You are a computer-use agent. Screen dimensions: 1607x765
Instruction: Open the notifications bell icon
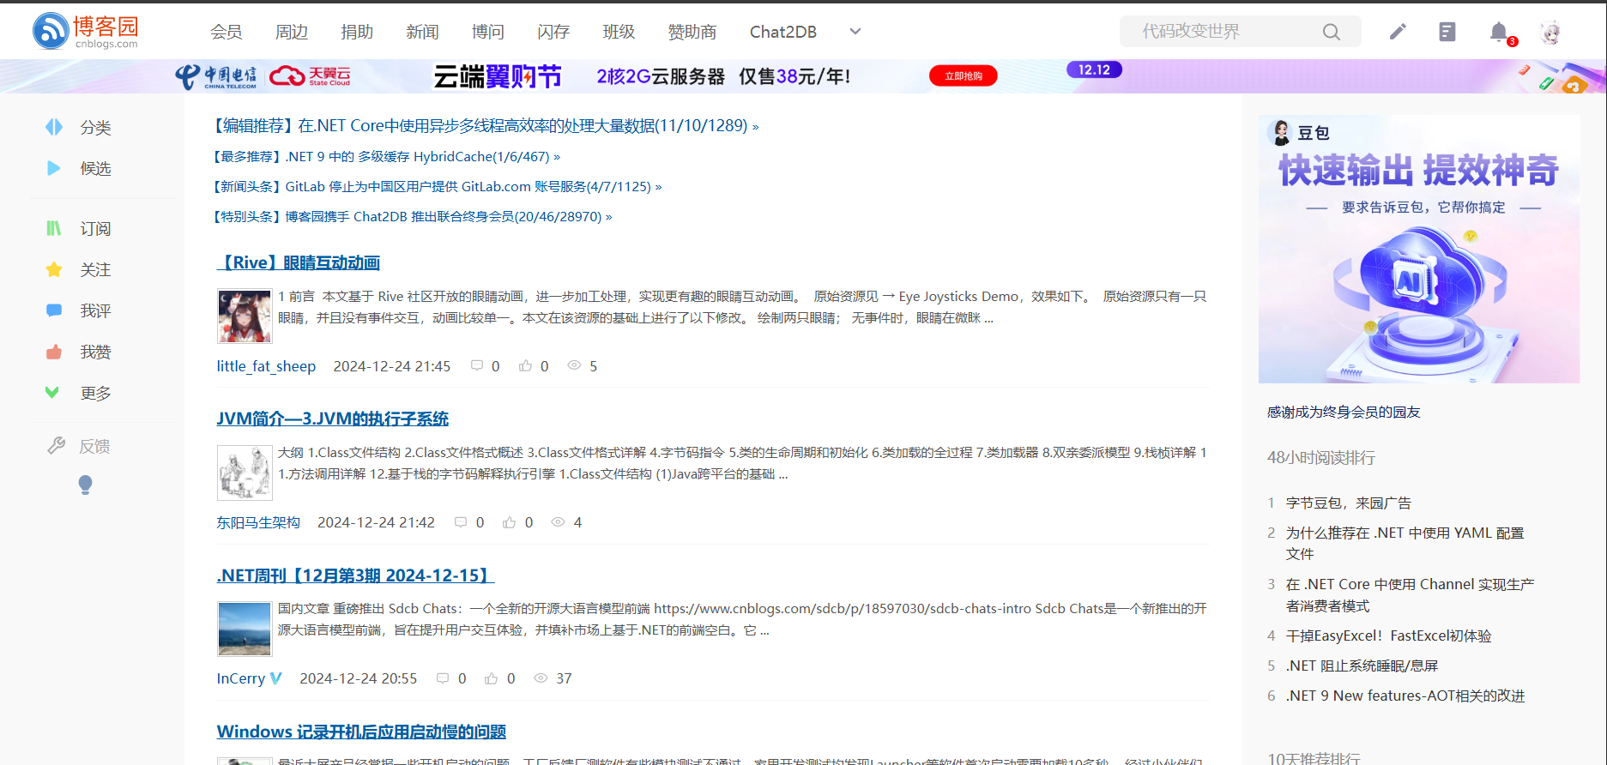pyautogui.click(x=1498, y=32)
